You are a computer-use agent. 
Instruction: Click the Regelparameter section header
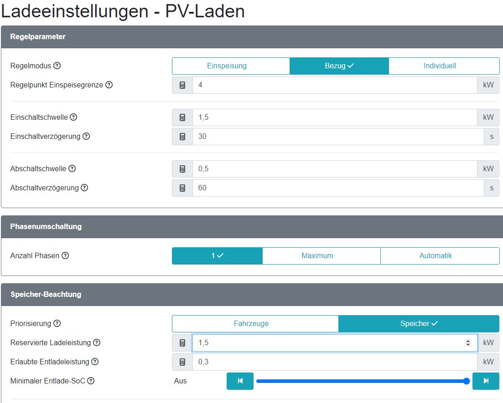point(252,37)
